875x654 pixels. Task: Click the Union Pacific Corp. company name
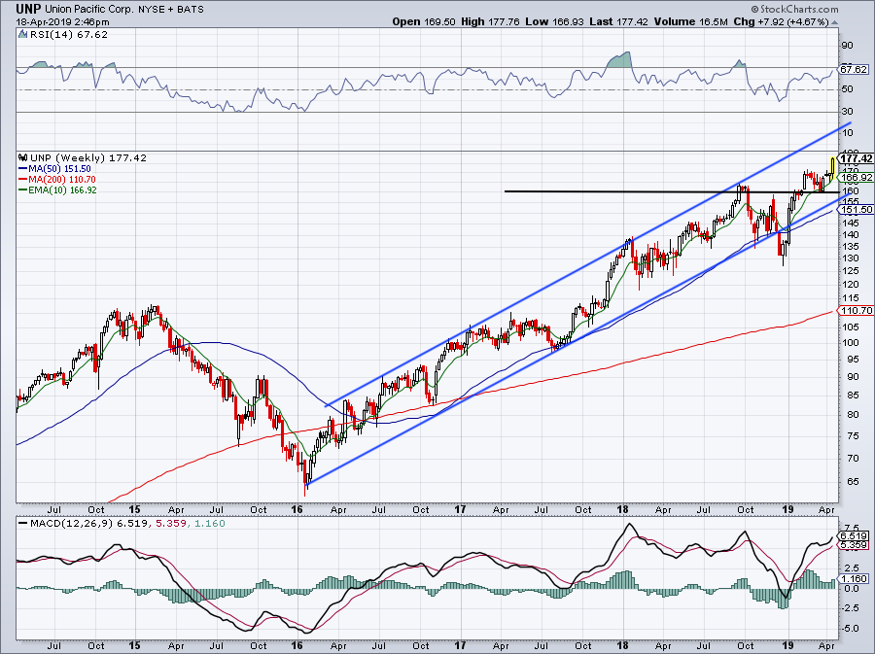pos(88,10)
